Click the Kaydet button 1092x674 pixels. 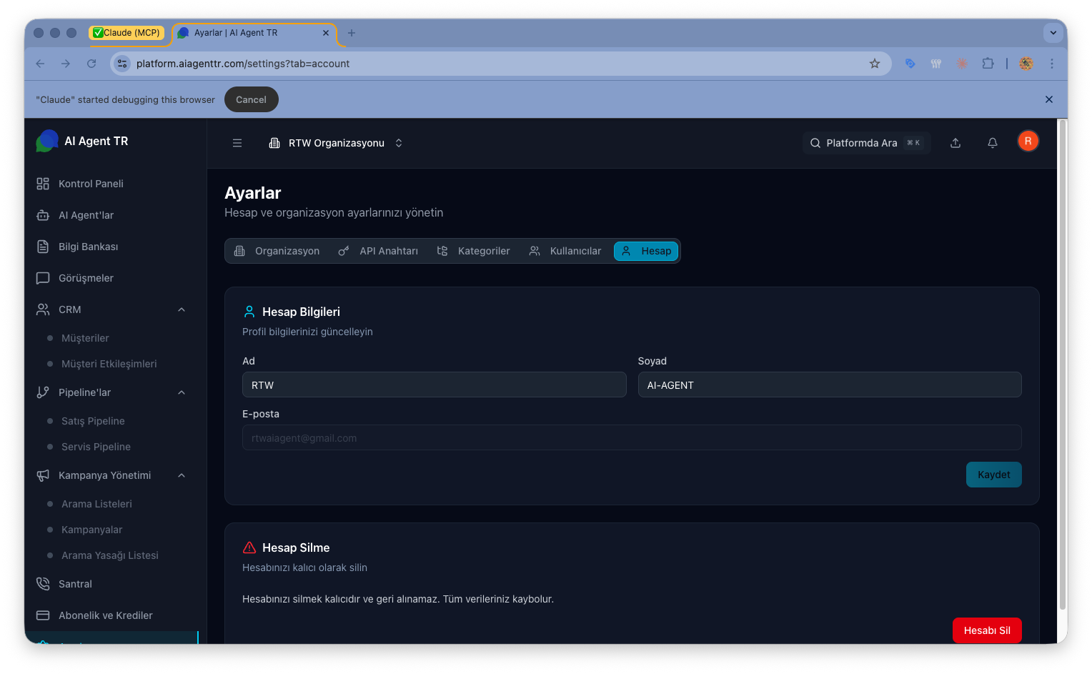point(993,475)
